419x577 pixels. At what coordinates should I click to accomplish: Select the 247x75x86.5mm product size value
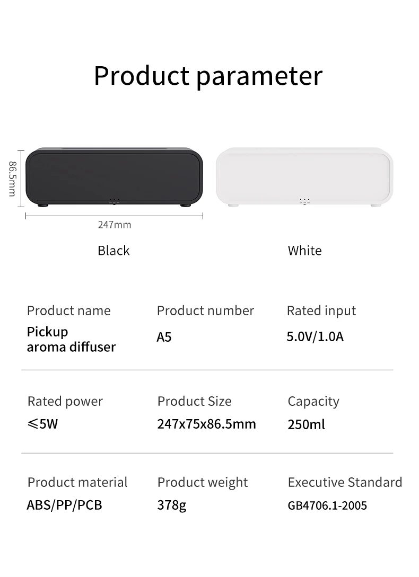coord(206,424)
